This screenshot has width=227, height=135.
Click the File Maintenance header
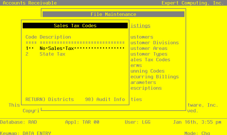click(113, 14)
